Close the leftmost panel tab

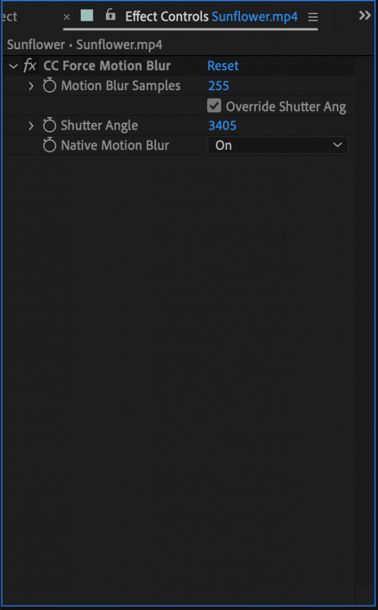coord(67,17)
